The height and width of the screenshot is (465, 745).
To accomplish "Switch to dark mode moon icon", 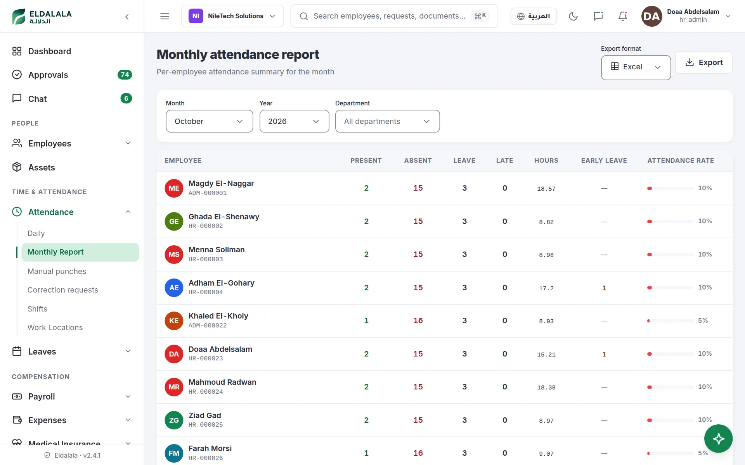I will 573,16.
